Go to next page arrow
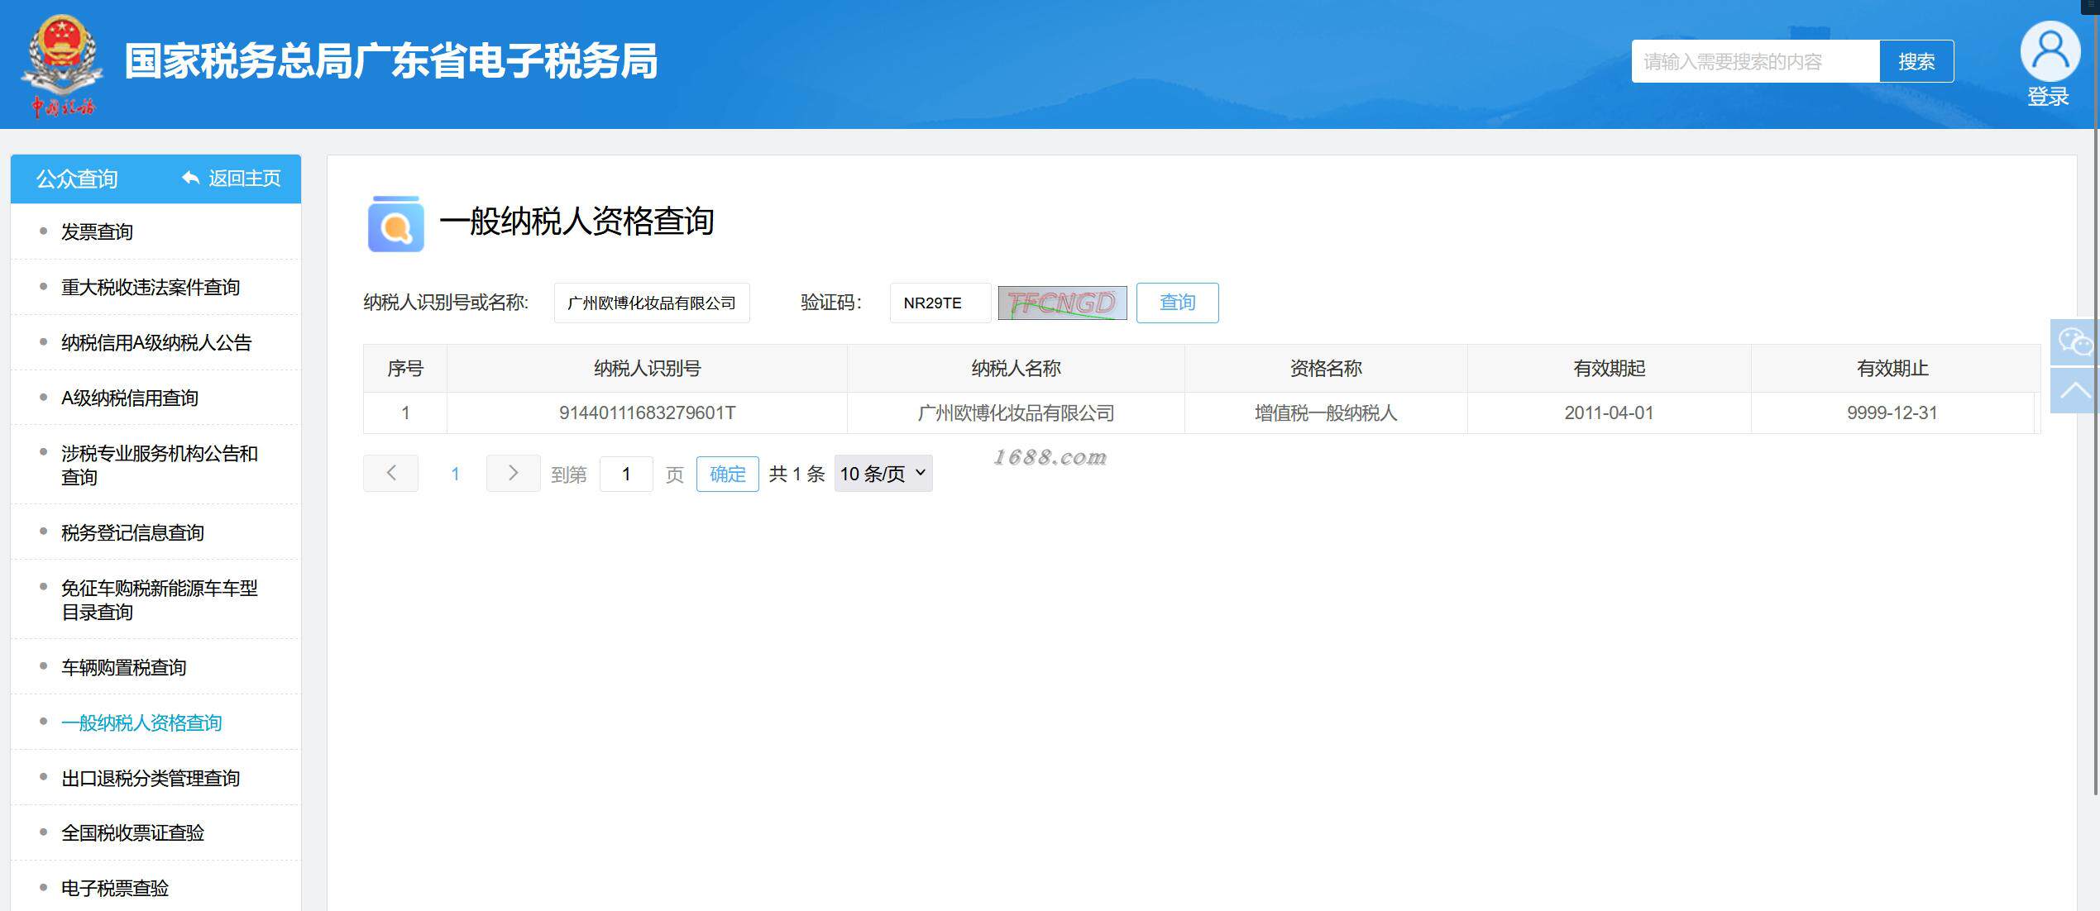This screenshot has height=911, width=2100. (x=513, y=473)
